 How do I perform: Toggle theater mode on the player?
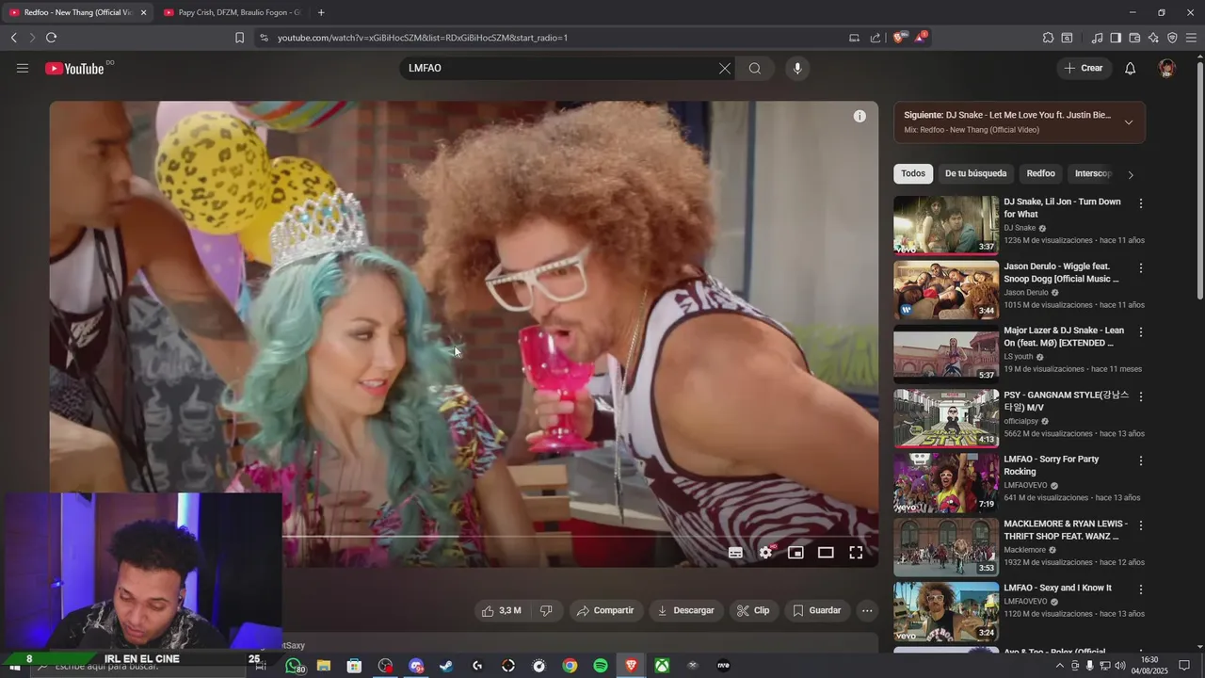click(x=826, y=553)
